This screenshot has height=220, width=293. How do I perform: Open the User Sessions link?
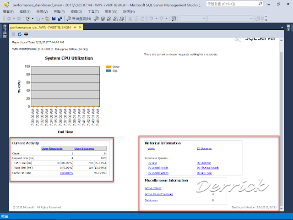[84, 148]
